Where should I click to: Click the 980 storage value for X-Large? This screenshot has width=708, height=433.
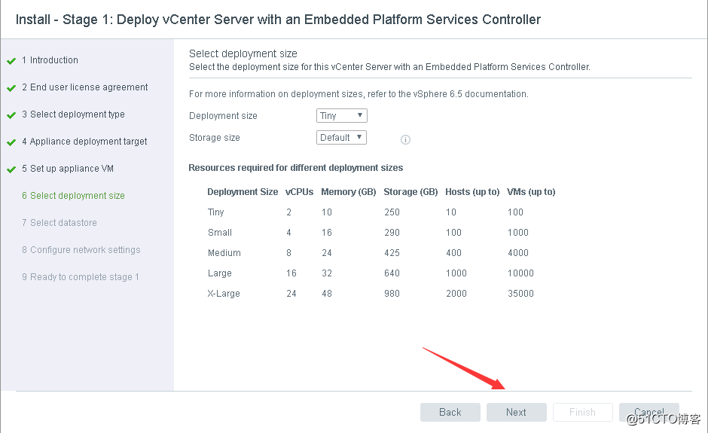[x=392, y=294]
